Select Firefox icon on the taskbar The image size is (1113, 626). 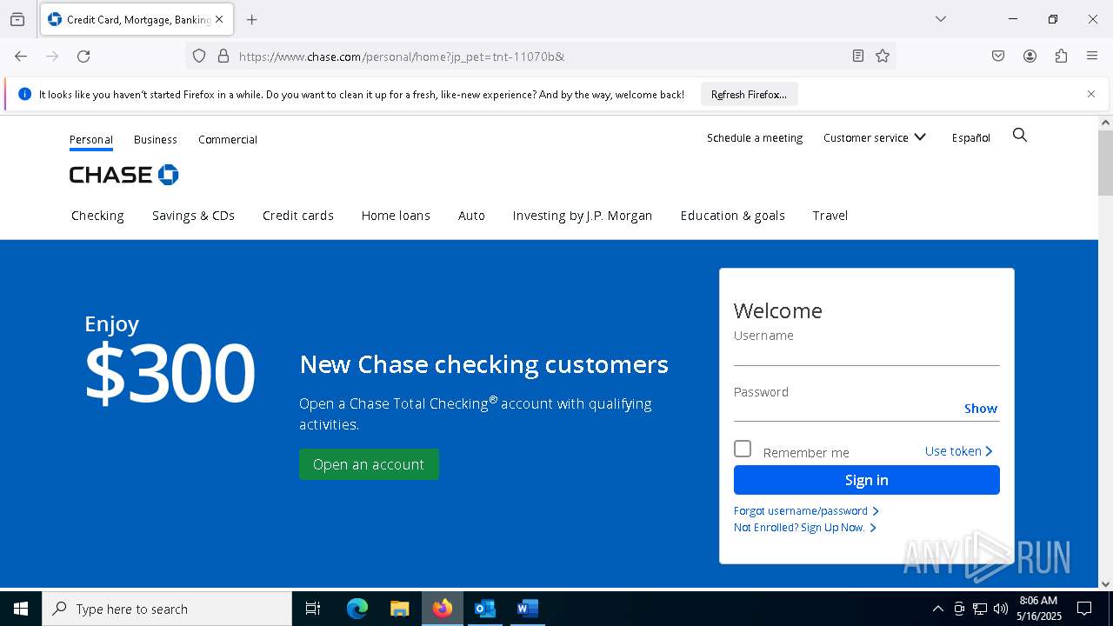point(443,609)
